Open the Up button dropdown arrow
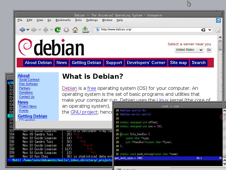 point(51,30)
